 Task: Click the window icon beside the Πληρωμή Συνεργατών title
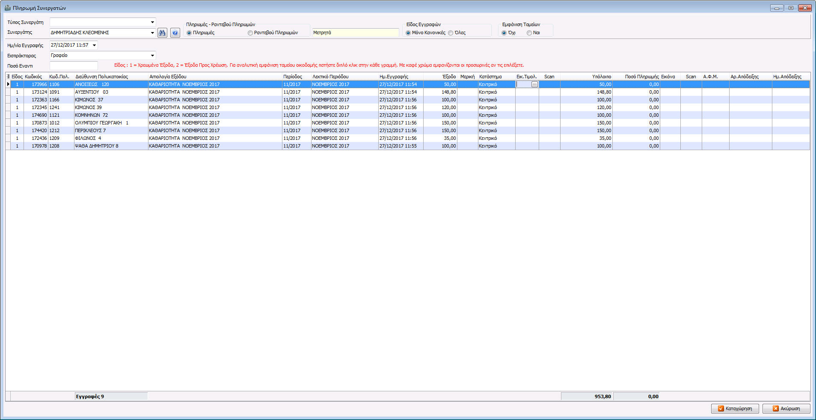pyautogui.click(x=7, y=8)
